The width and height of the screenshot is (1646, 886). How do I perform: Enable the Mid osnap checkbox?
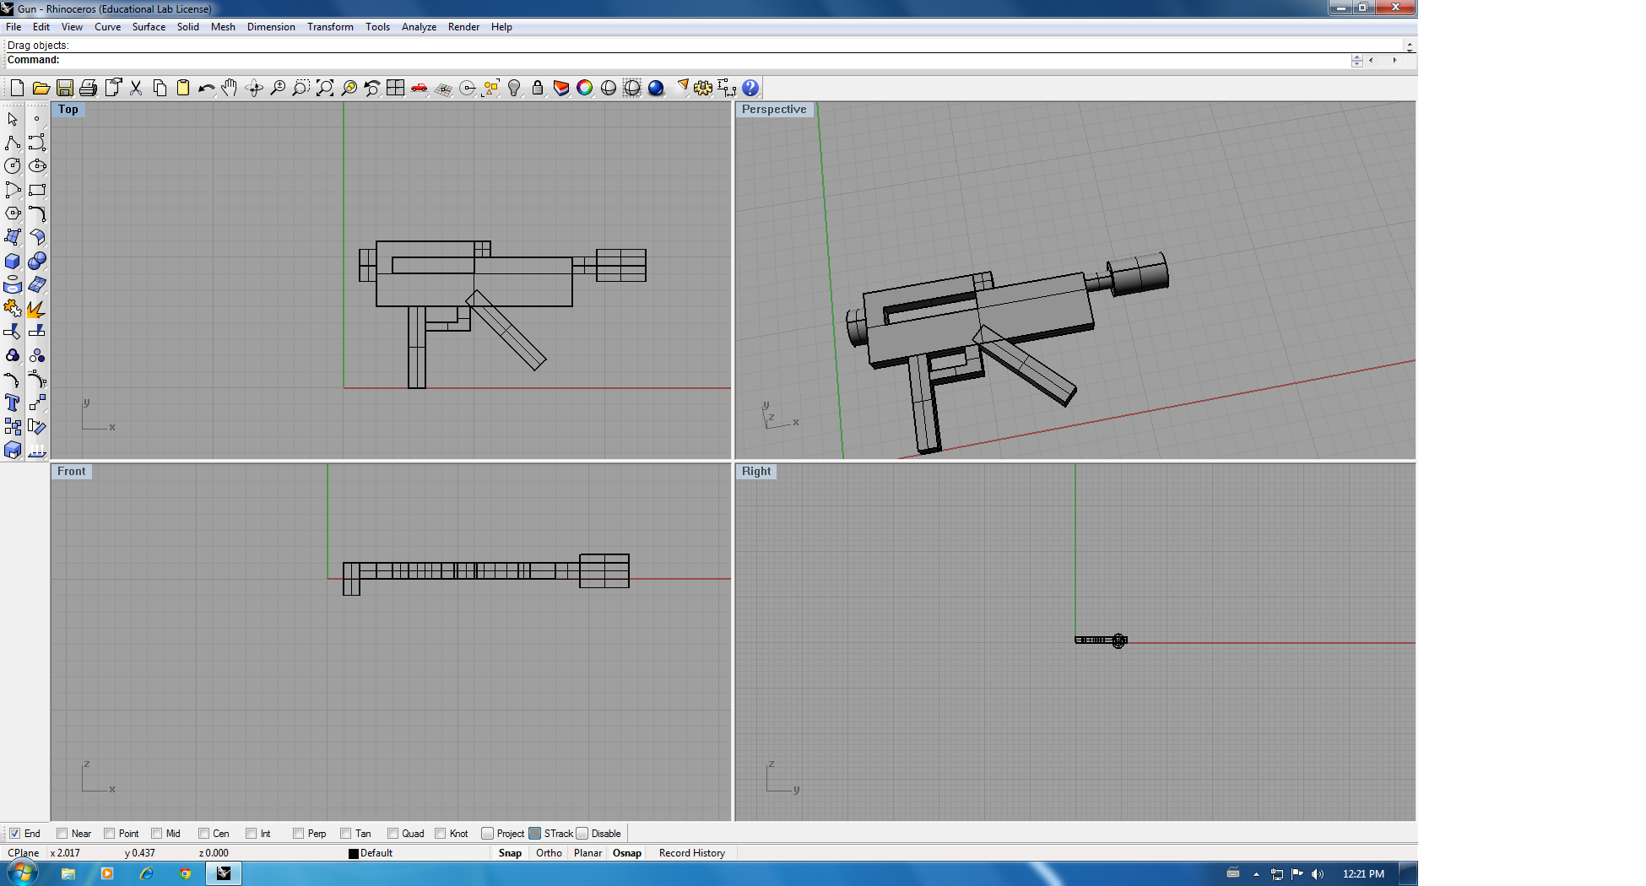156,834
